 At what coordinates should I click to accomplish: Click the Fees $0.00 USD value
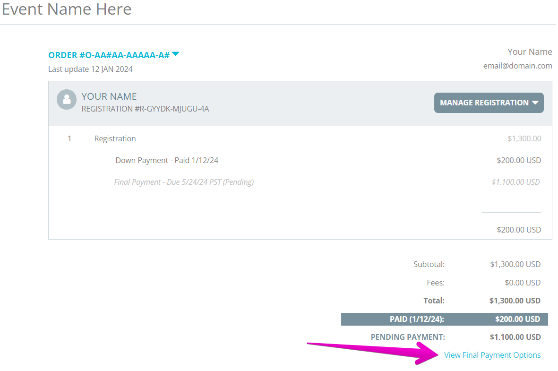coord(523,283)
